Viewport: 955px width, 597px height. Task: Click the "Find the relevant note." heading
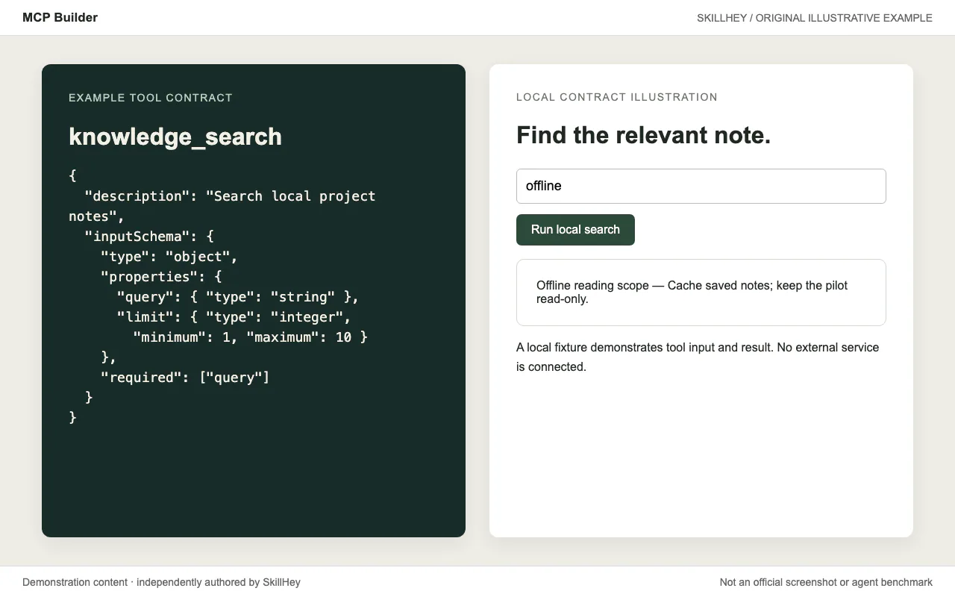pyautogui.click(x=643, y=135)
